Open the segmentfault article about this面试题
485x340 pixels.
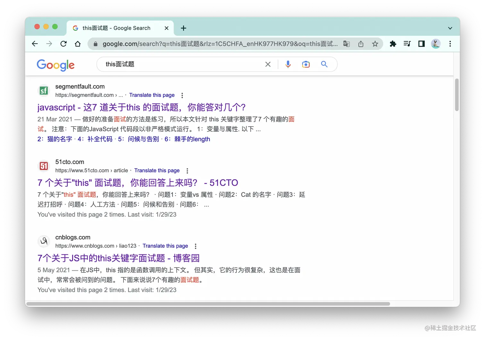(x=141, y=107)
